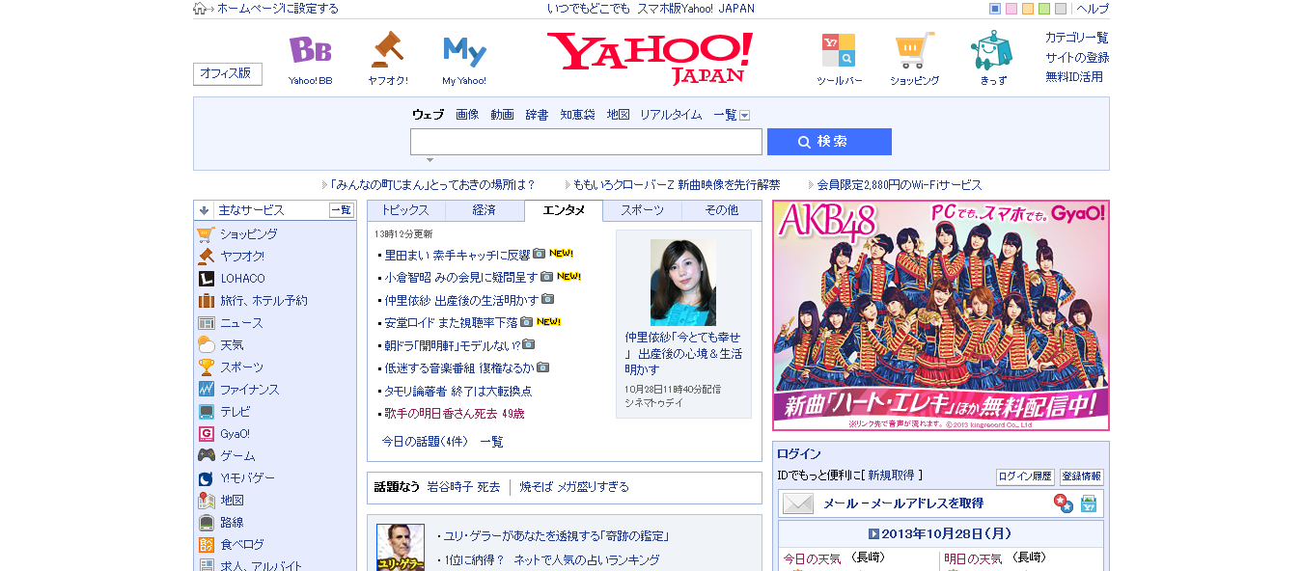The image size is (1302, 571).
Task: Click the ファイナンス chart icon in sidebar
Action: 206,390
